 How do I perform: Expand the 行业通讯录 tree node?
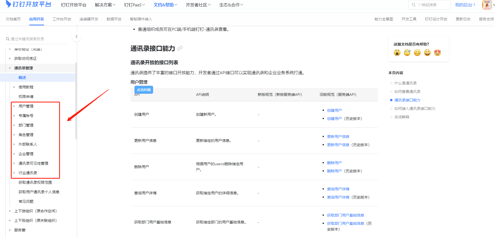point(14,173)
